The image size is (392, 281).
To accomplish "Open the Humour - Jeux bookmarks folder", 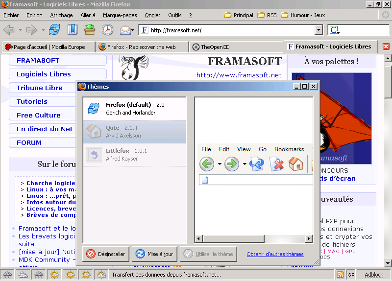I will point(303,15).
